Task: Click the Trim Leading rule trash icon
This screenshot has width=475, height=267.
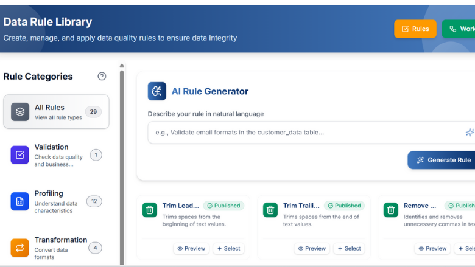Action: click(x=149, y=210)
